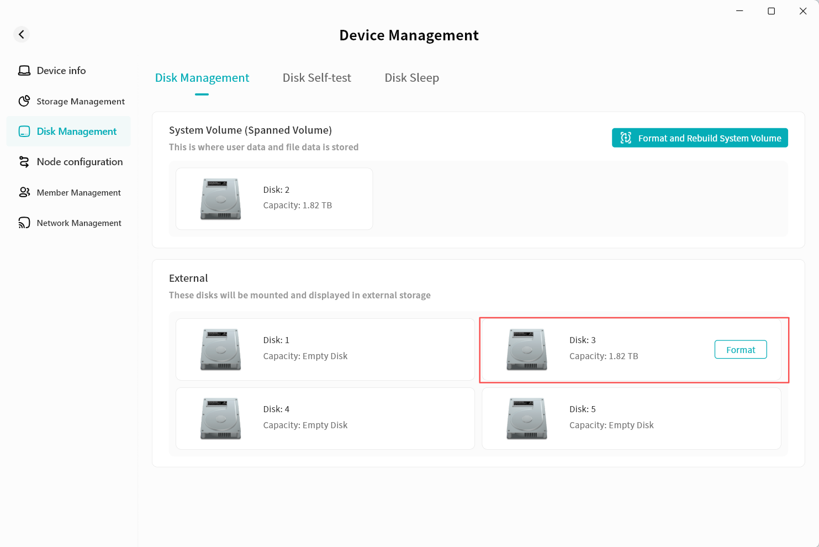Switch to the Disk Self-test tab

click(x=316, y=78)
